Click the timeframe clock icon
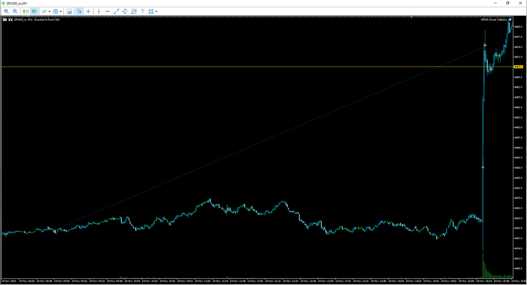Screen dimensions: 527x285 (x=56, y=11)
